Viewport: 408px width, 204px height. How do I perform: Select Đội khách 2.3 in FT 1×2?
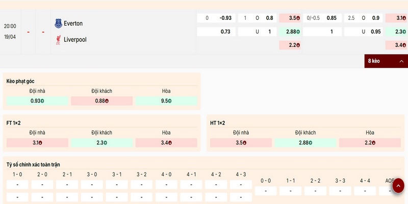tap(101, 143)
